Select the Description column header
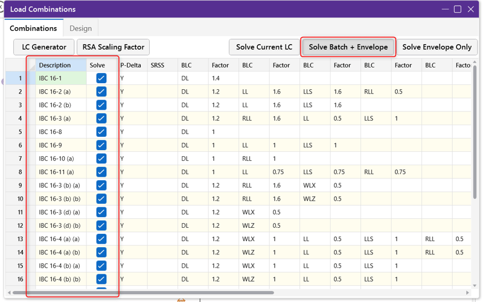 60,65
